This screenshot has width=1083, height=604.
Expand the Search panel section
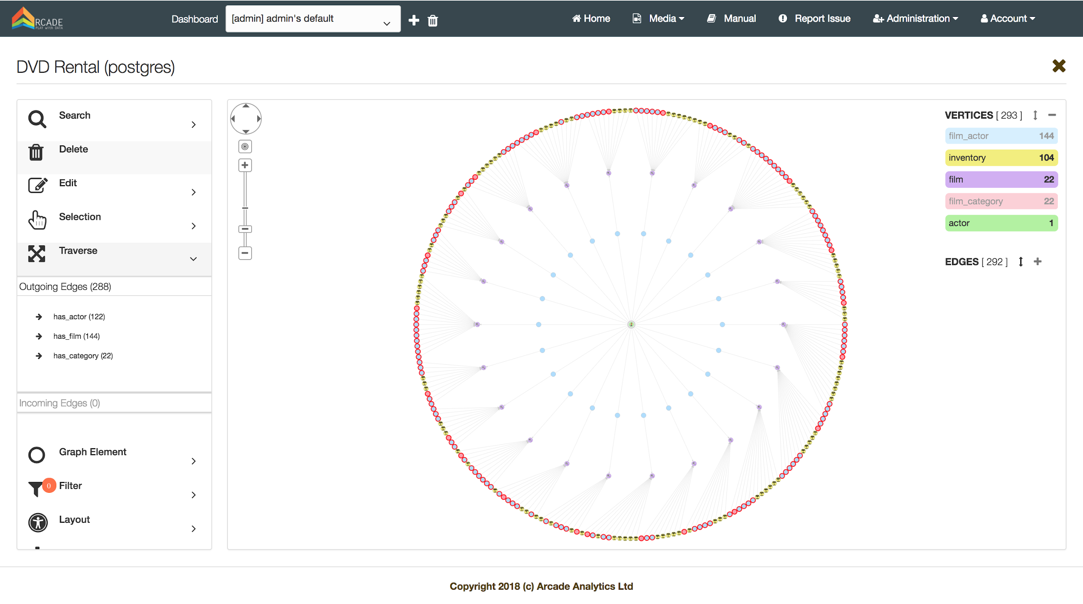[x=193, y=125]
